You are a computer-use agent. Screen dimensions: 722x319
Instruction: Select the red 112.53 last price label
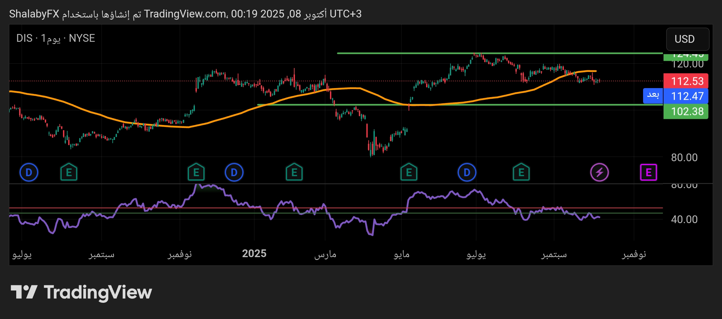pyautogui.click(x=686, y=81)
